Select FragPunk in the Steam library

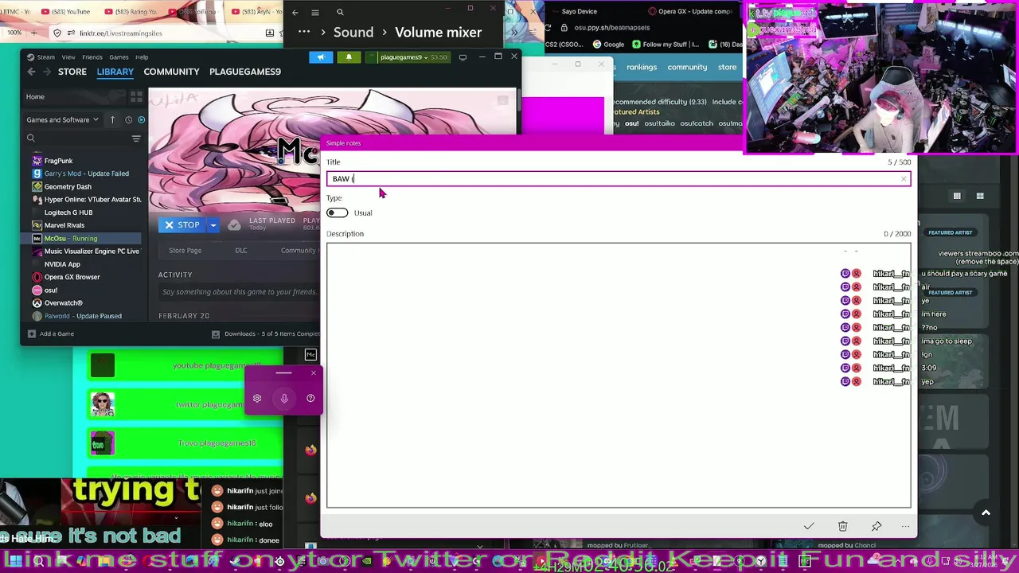(58, 161)
